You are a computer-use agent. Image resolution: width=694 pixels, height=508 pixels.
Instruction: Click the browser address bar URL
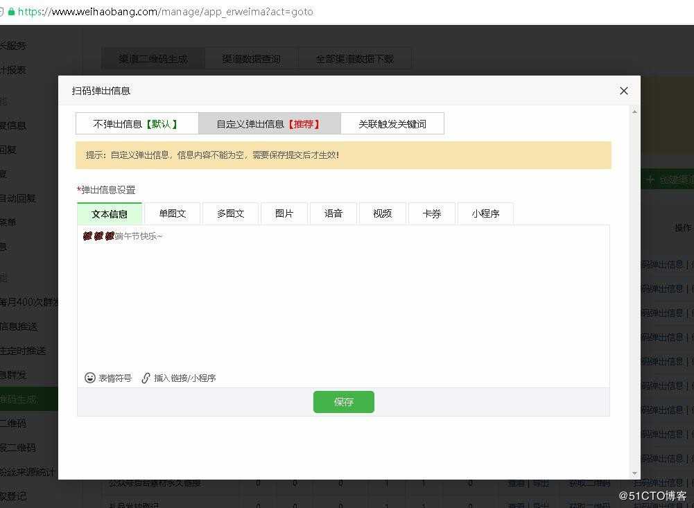(166, 12)
